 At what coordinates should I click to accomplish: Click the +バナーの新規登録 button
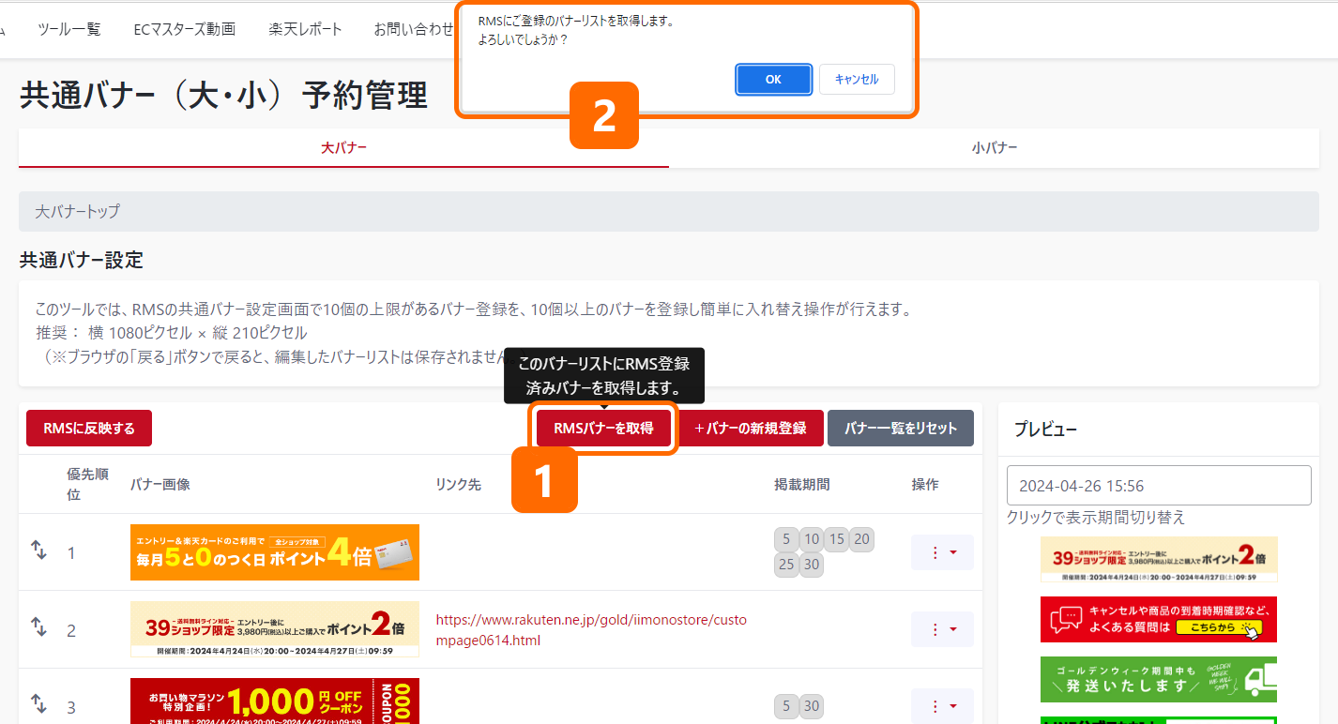coord(751,429)
